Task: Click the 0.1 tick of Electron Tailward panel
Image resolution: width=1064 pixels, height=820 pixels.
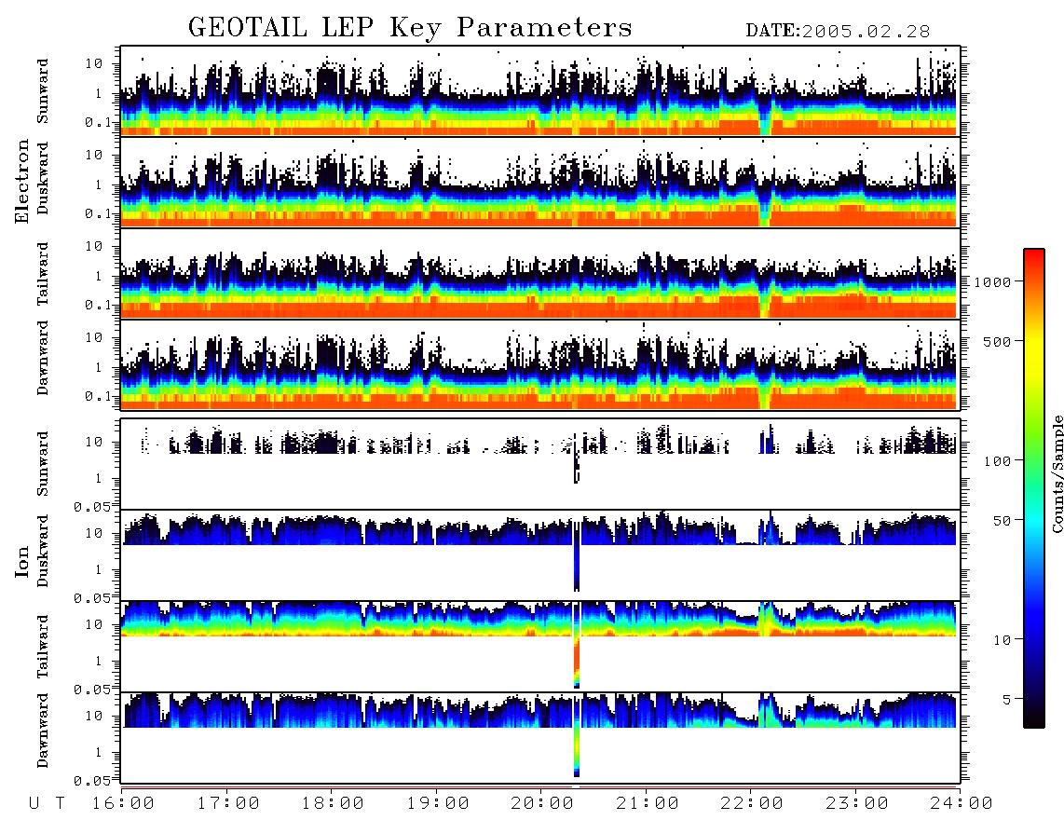Action: click(x=98, y=305)
